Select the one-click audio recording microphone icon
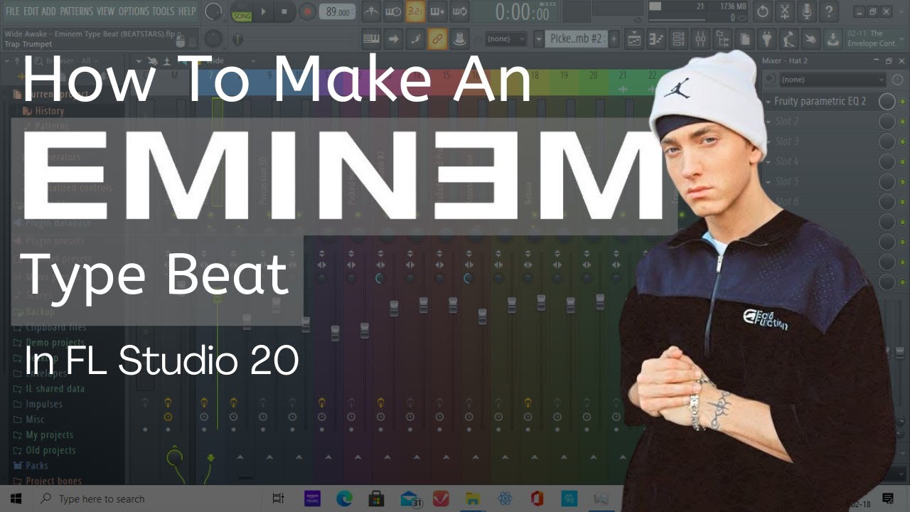Viewport: 910px width, 512px height. [x=807, y=11]
